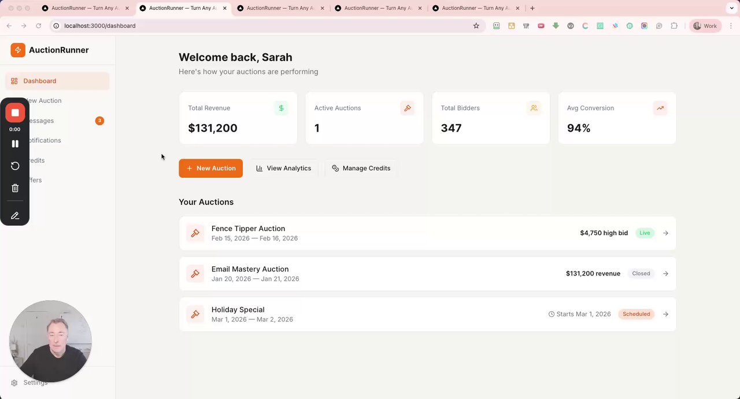Go back to the previous page
Image resolution: width=740 pixels, height=399 pixels.
click(x=9, y=26)
